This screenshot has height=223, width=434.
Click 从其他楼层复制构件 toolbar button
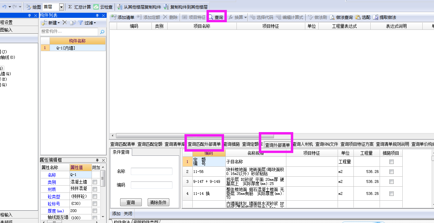point(139,7)
